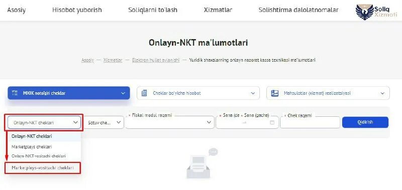The image size is (402, 190).
Task: Follow the Asosiy breadcrumb link
Action: [87, 60]
